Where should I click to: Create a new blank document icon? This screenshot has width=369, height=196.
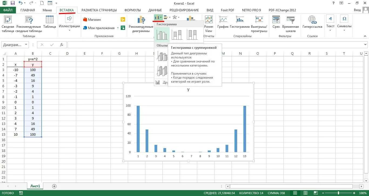pos(42,3)
